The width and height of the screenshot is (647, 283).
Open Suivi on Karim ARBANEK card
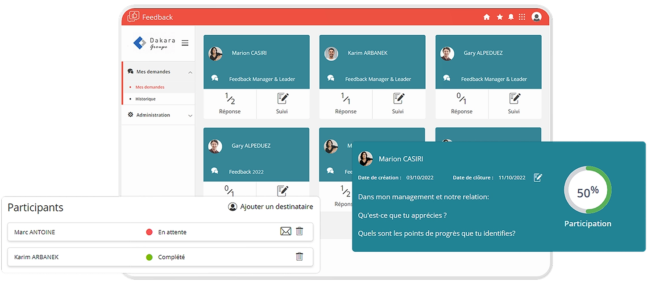pos(398,104)
